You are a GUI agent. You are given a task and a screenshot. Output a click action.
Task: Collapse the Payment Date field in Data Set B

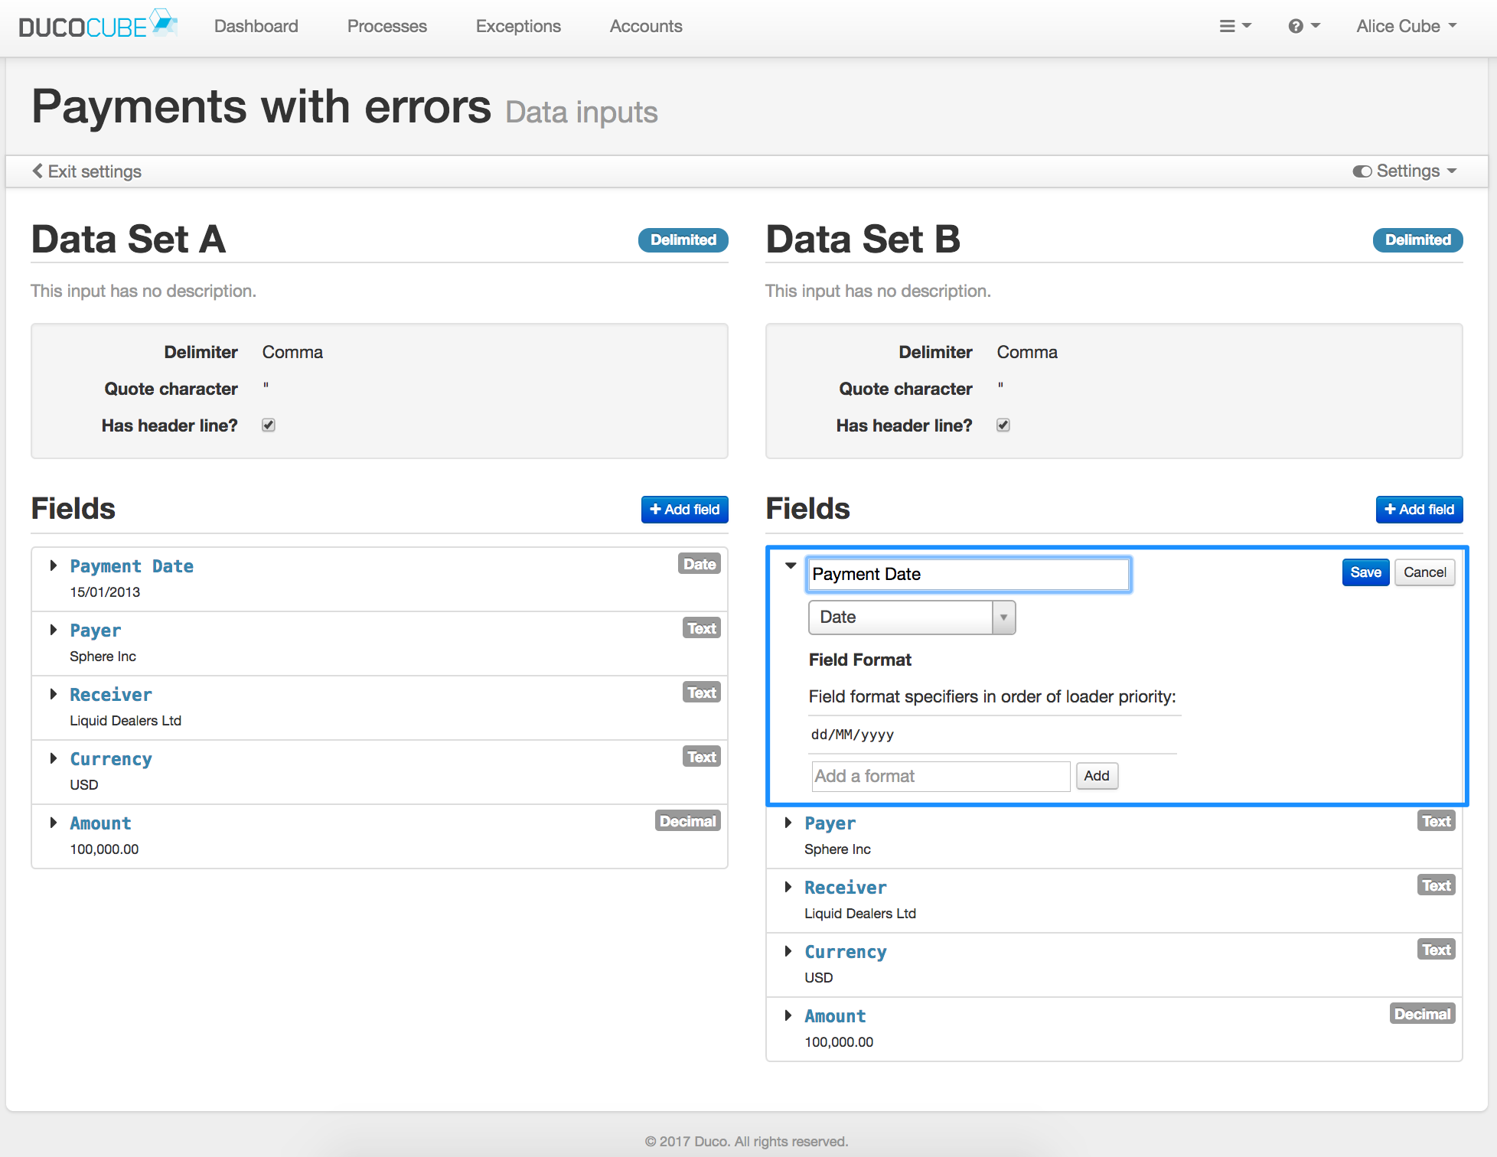click(791, 565)
